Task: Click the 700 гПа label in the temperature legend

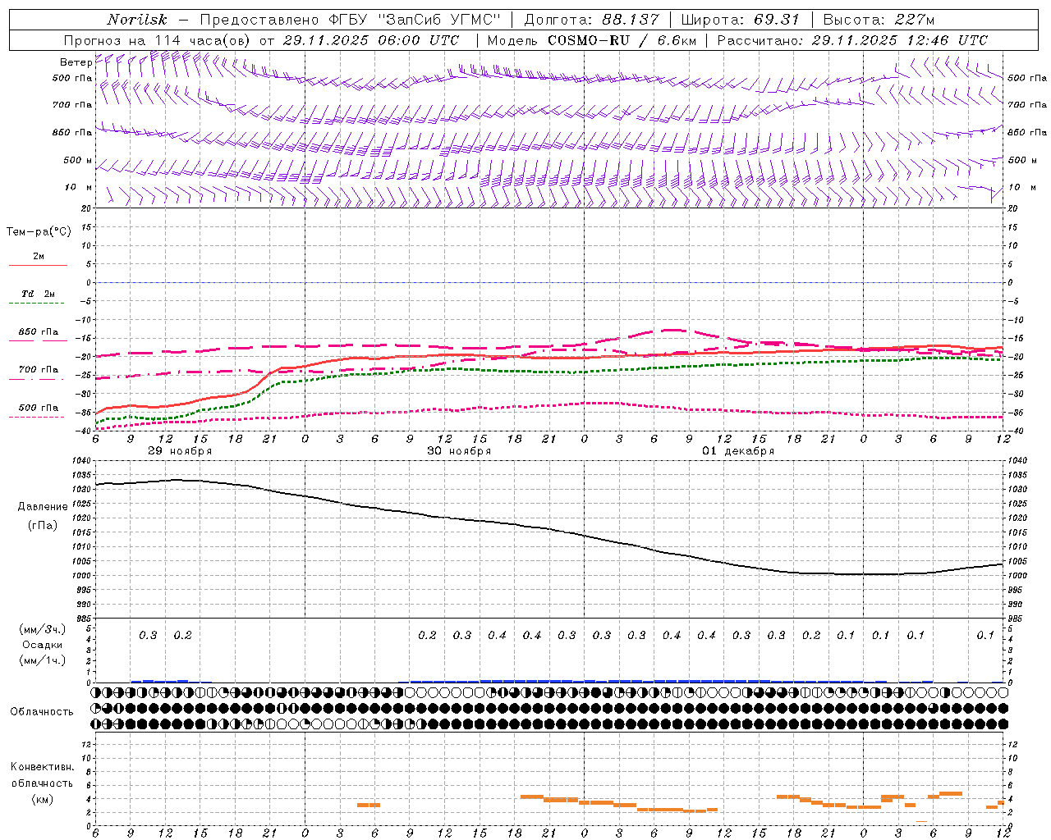Action: pyautogui.click(x=39, y=370)
